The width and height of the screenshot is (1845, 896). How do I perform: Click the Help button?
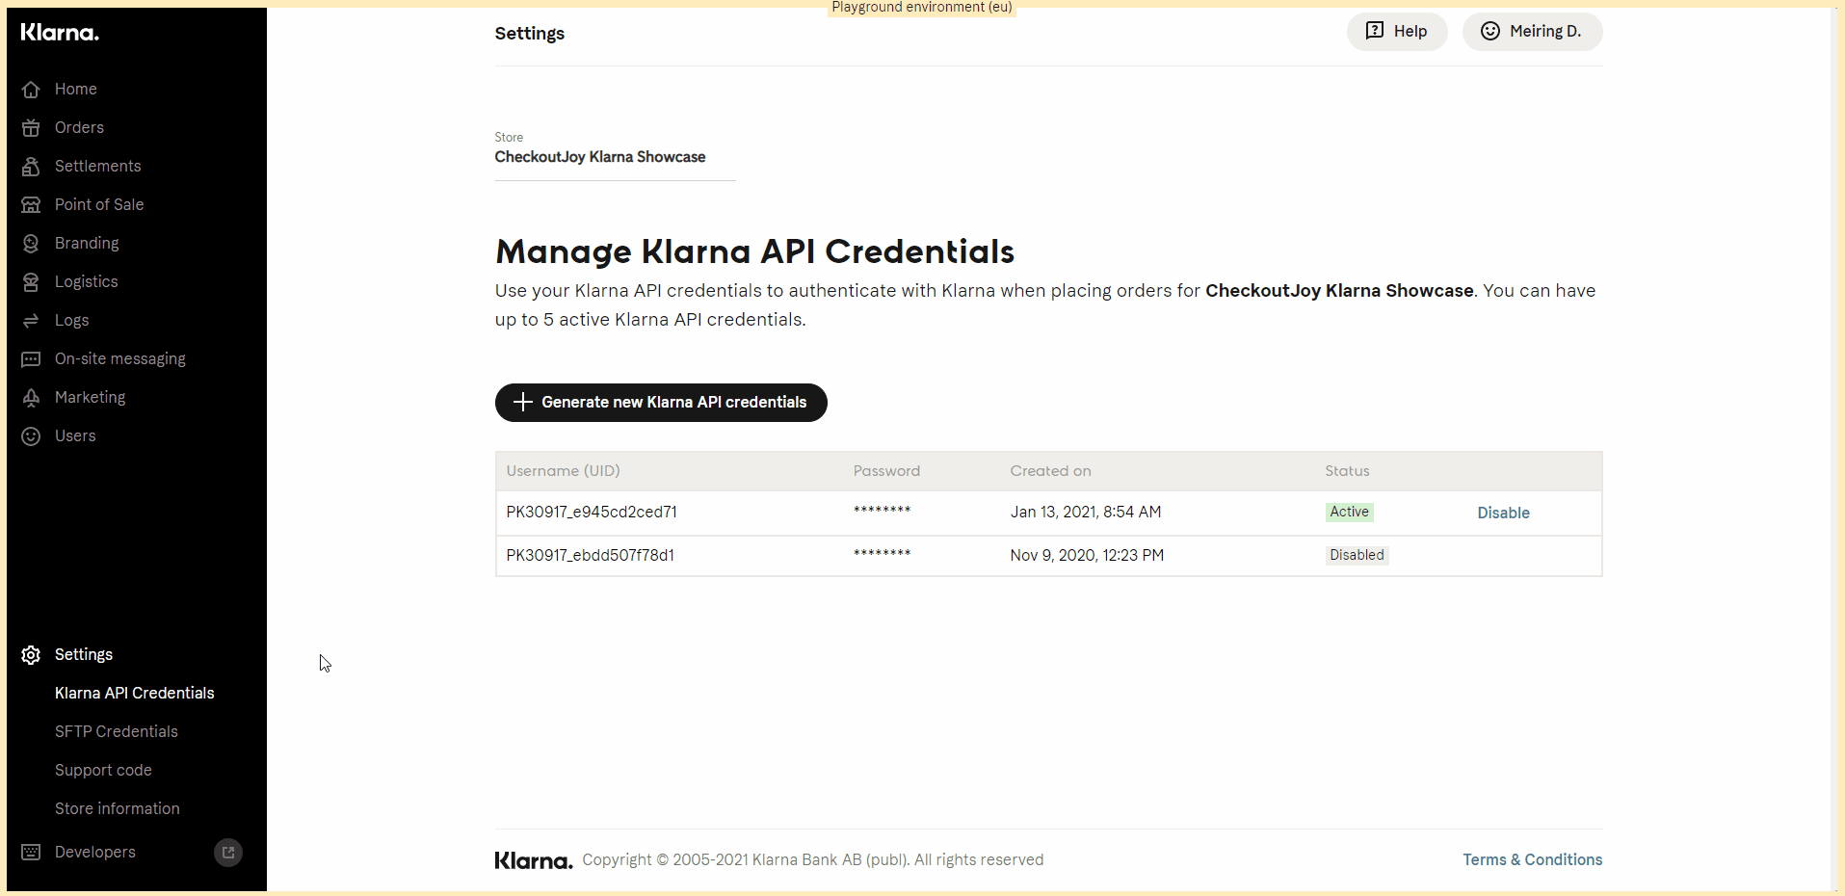1397,31
